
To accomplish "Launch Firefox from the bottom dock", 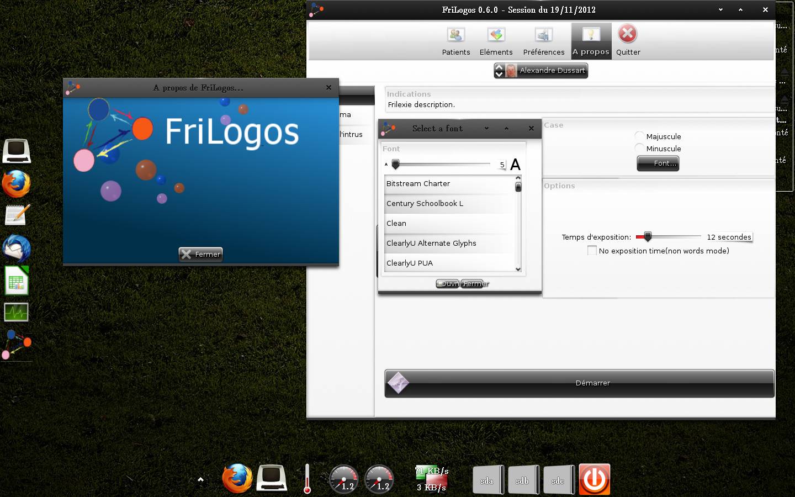I will point(237,478).
